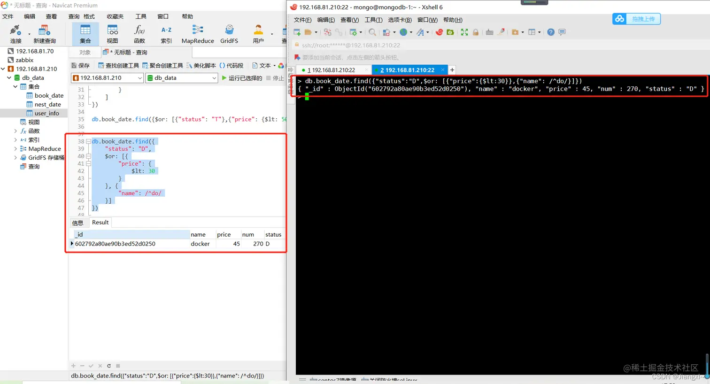Collapse code fold at line 40
The width and height of the screenshot is (710, 384).
click(x=88, y=156)
